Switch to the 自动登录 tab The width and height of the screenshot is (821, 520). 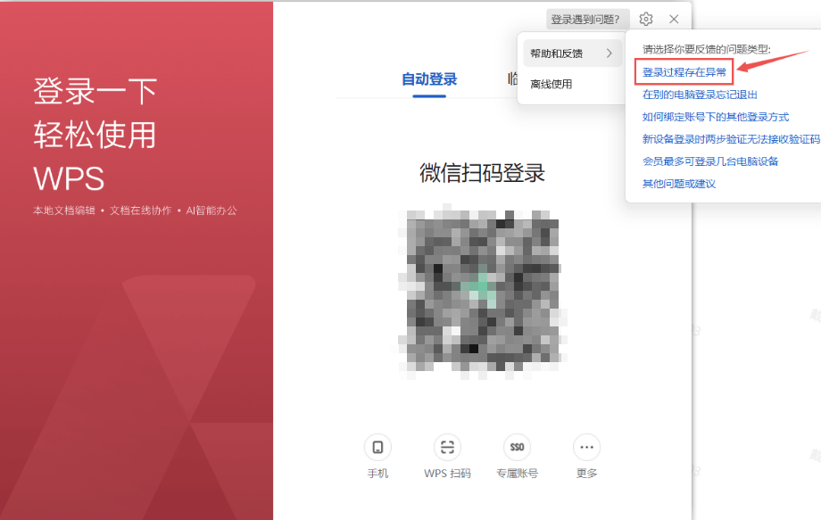[x=429, y=79]
